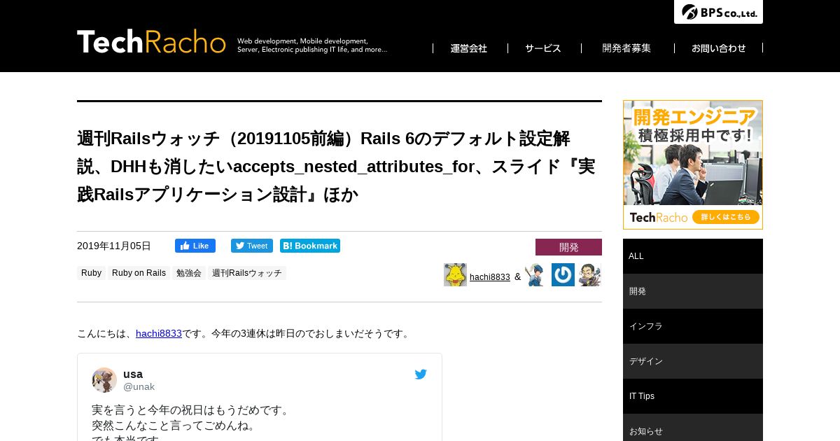Open the お問い合わせ menu item
Viewport: 840px width, 441px height.
click(x=719, y=48)
